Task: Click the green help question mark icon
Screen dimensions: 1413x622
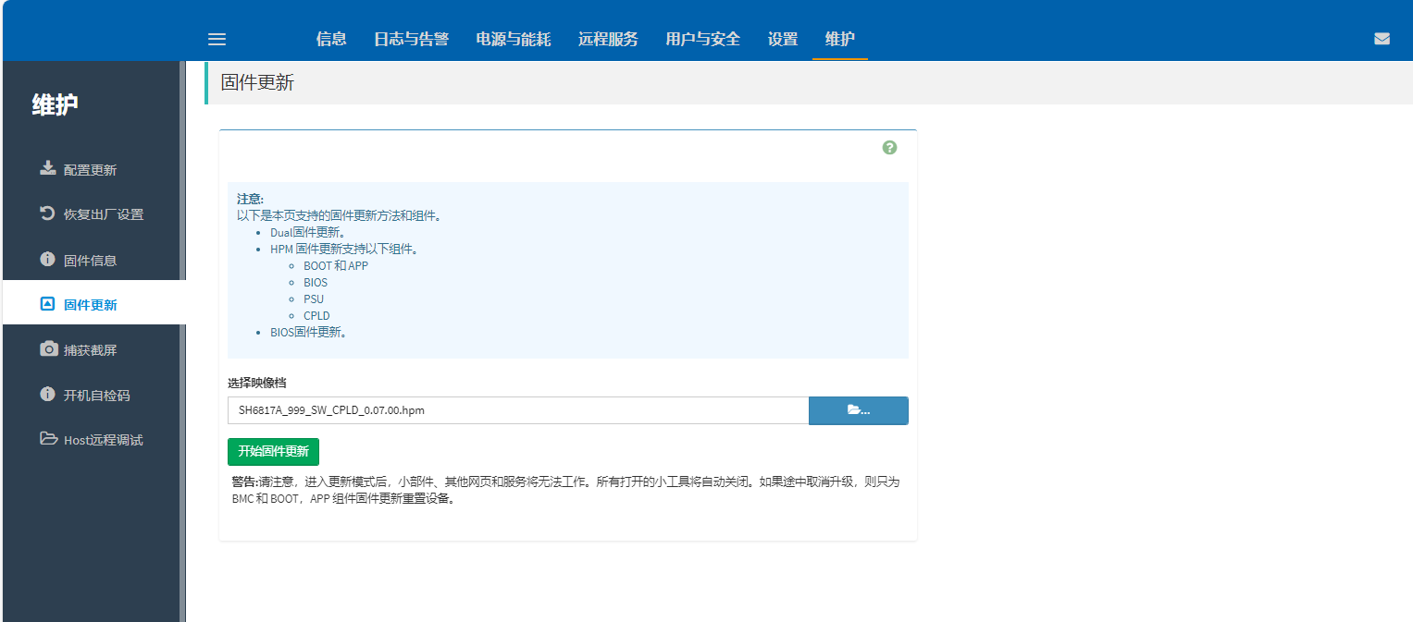Action: tap(889, 148)
